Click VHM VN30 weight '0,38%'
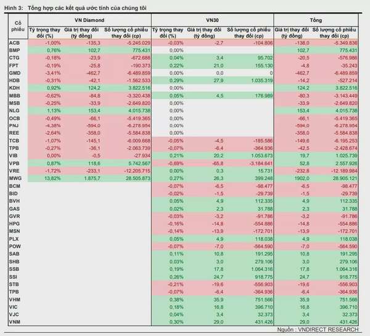The image size is (370, 336). (x=176, y=300)
